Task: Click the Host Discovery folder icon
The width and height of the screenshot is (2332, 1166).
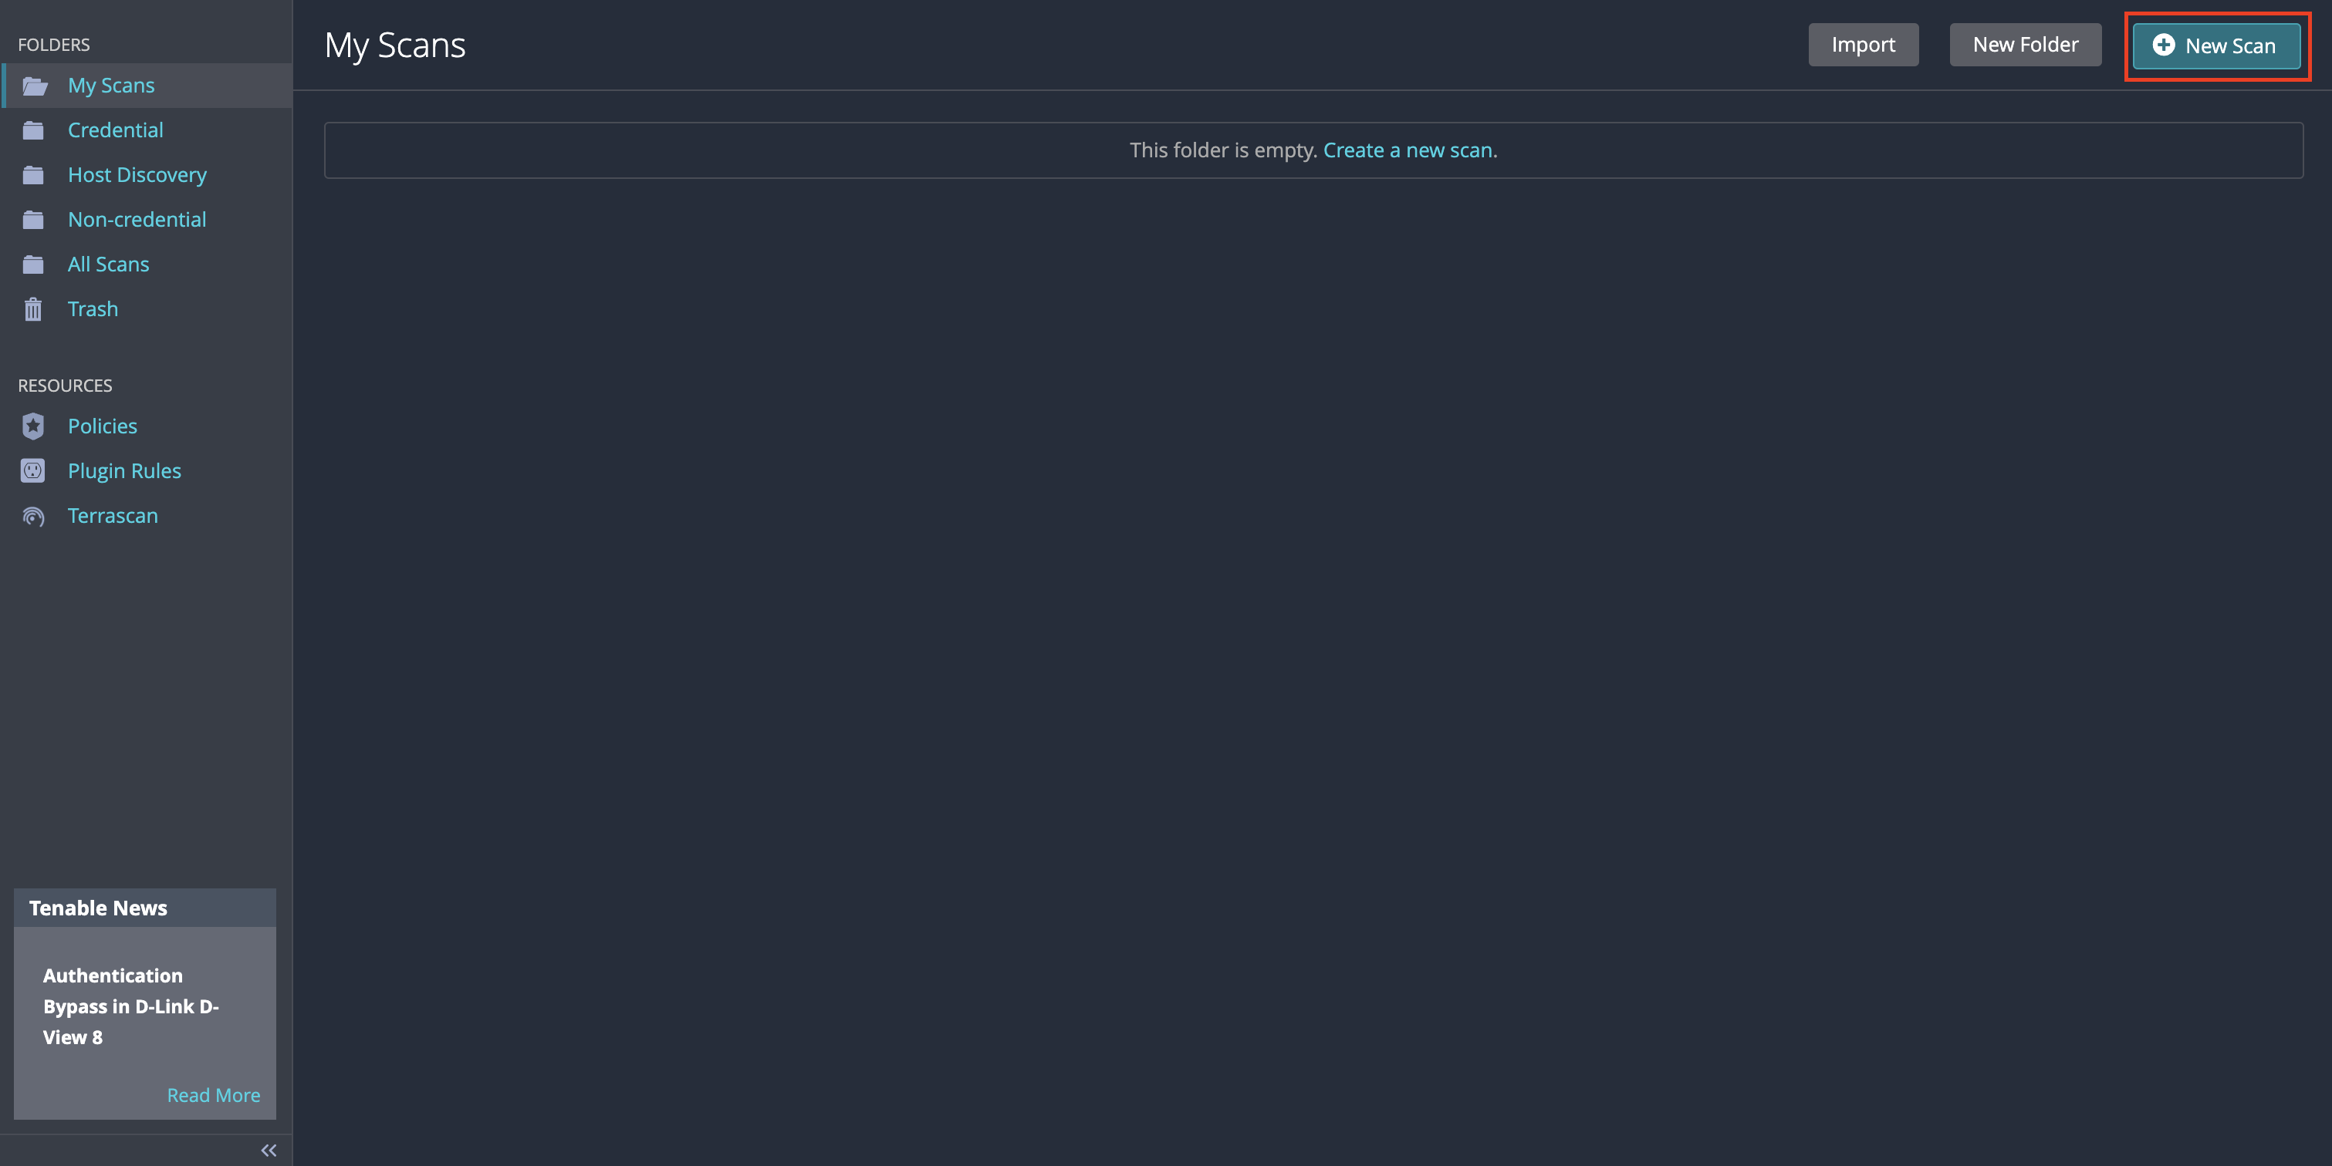Action: 33,174
